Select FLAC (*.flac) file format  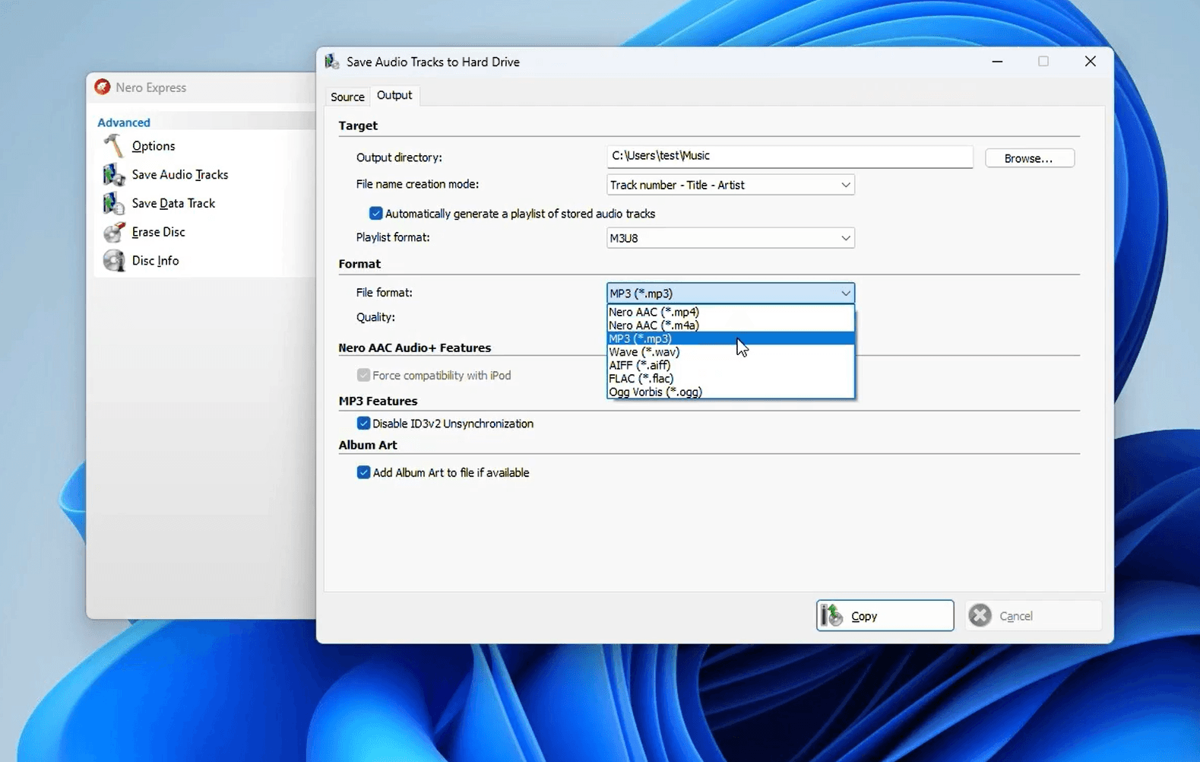(730, 379)
